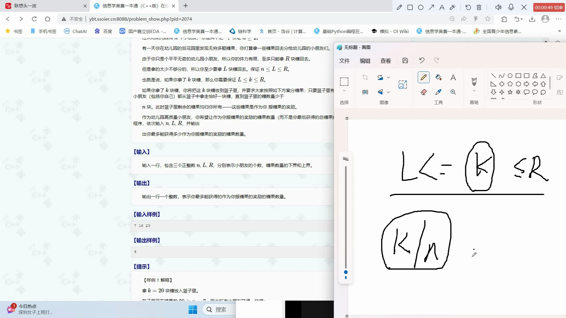Screen dimensions: 566x318
Task: Expand the rotate options dropdown in Paint
Action: [388, 77]
